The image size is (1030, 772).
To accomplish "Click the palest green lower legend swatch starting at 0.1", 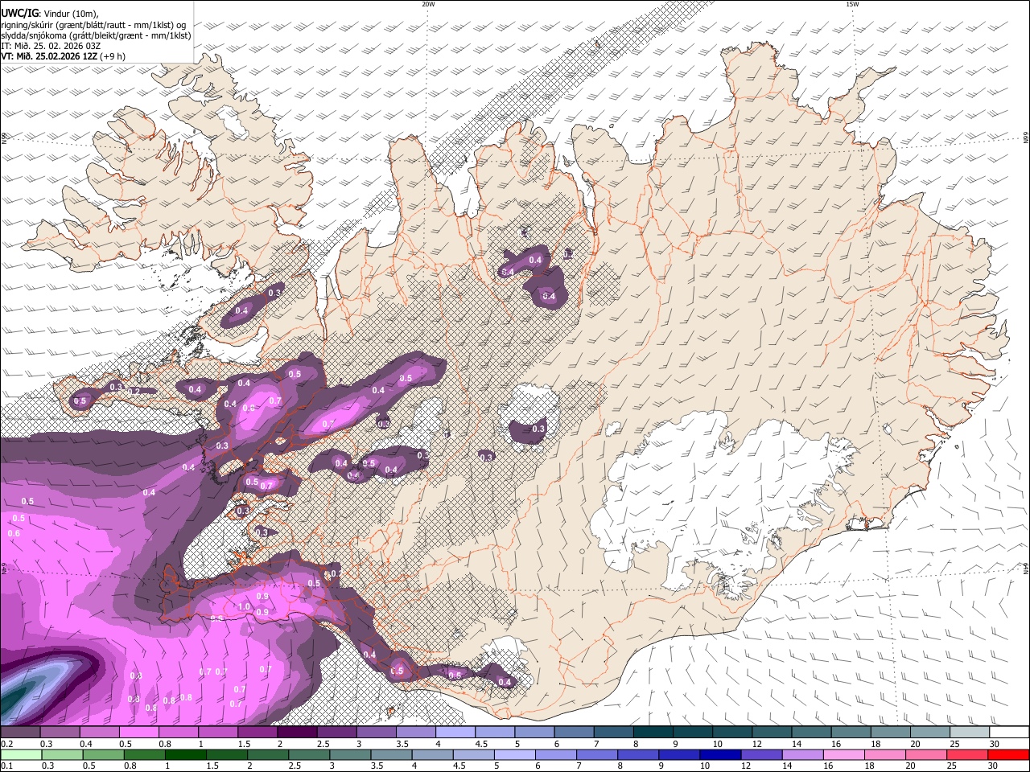I will coord(21,754).
